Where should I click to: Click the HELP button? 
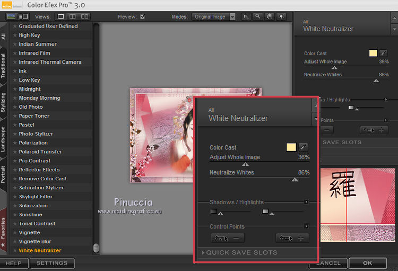coord(14,263)
